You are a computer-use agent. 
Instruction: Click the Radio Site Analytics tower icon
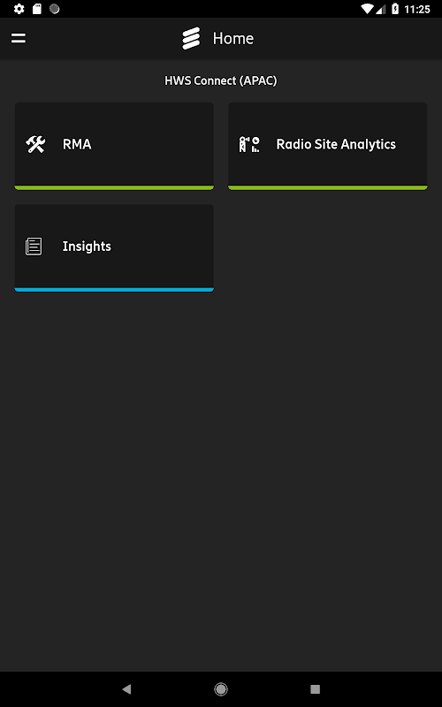249,144
